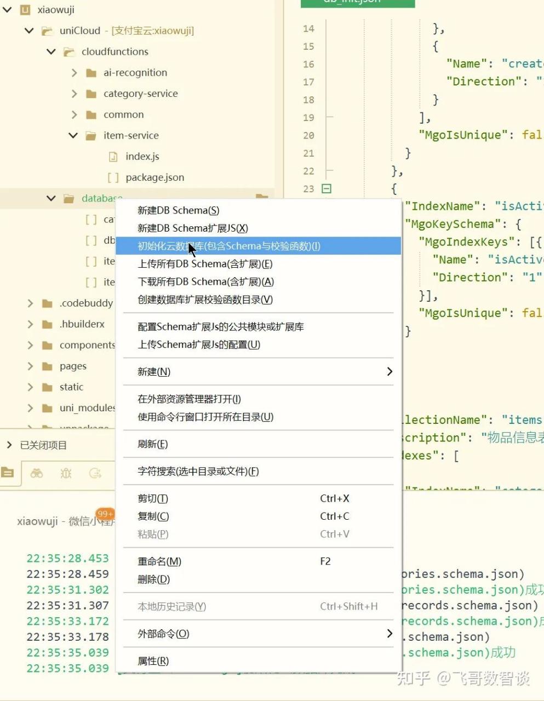
Task: Collapse the uniCloud folder
Action: point(30,31)
